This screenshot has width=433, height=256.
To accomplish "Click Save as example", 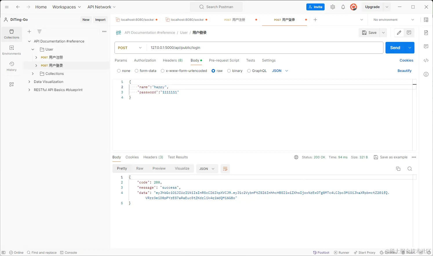I will tap(390, 157).
